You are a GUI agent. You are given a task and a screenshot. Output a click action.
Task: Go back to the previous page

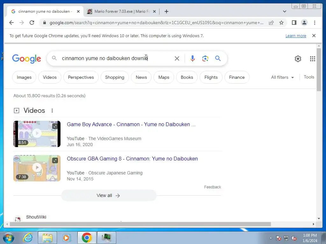(11, 23)
